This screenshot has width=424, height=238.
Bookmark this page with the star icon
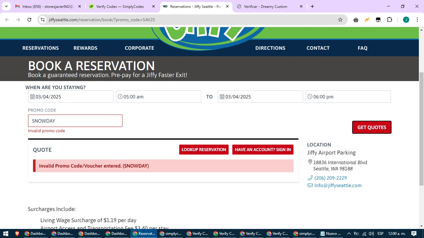click(x=340, y=20)
